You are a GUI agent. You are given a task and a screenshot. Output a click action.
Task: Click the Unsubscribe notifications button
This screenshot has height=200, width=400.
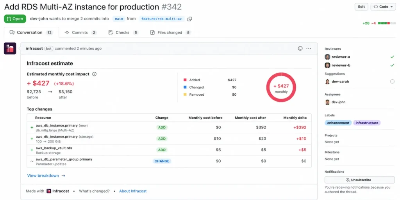pyautogui.click(x=360, y=180)
